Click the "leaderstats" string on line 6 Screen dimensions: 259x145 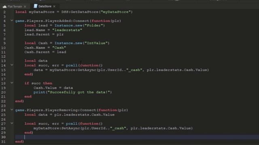coord(67,30)
